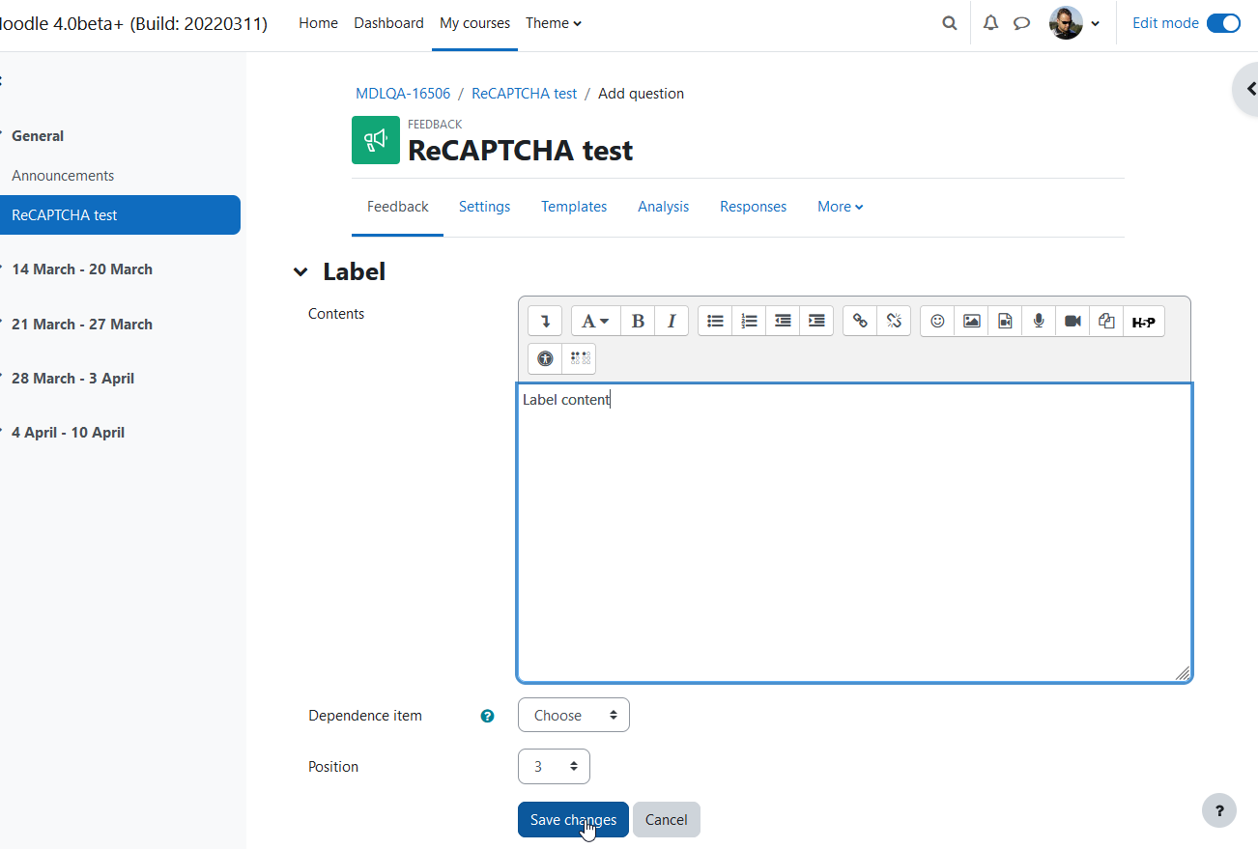This screenshot has height=849, width=1258.
Task: Open MDLQA-16506 breadcrumb link
Action: [403, 94]
